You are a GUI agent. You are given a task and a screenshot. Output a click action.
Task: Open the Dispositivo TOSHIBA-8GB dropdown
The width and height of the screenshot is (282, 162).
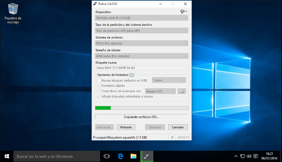[141, 18]
